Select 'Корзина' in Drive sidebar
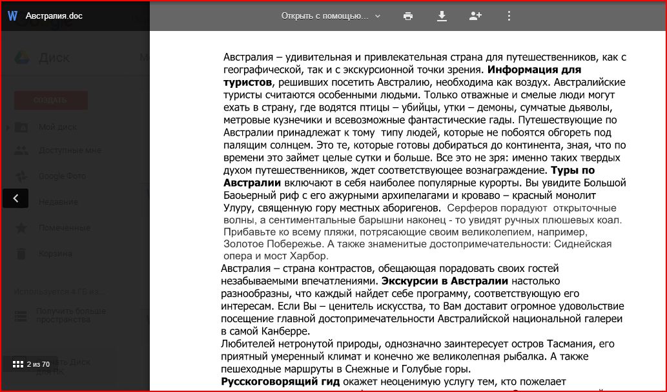This screenshot has width=667, height=392. tap(56, 254)
